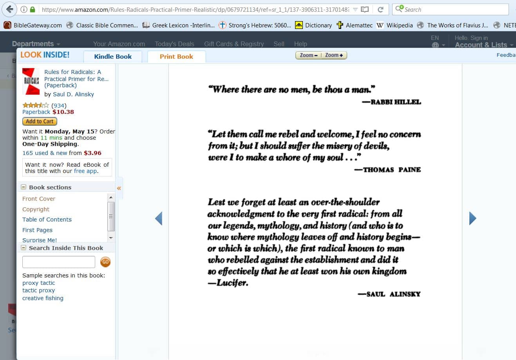Click the free app link
The width and height of the screenshot is (516, 360).
coord(85,171)
